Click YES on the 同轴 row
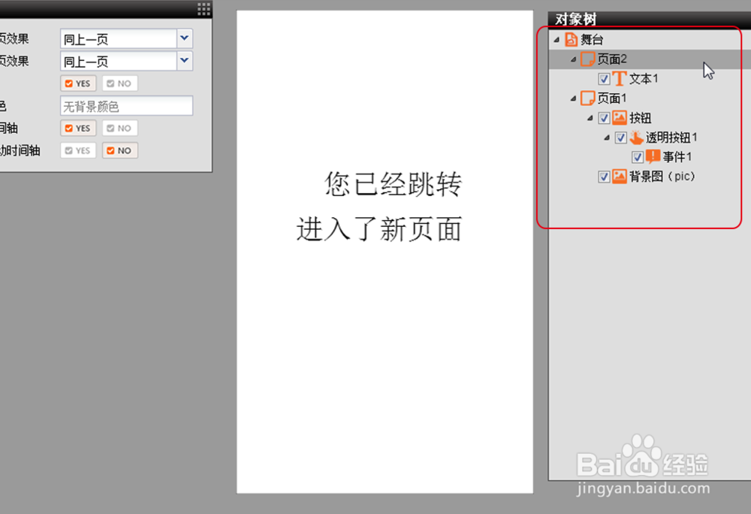The image size is (751, 514). coord(77,128)
